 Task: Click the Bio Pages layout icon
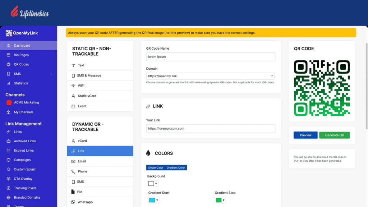(9, 55)
